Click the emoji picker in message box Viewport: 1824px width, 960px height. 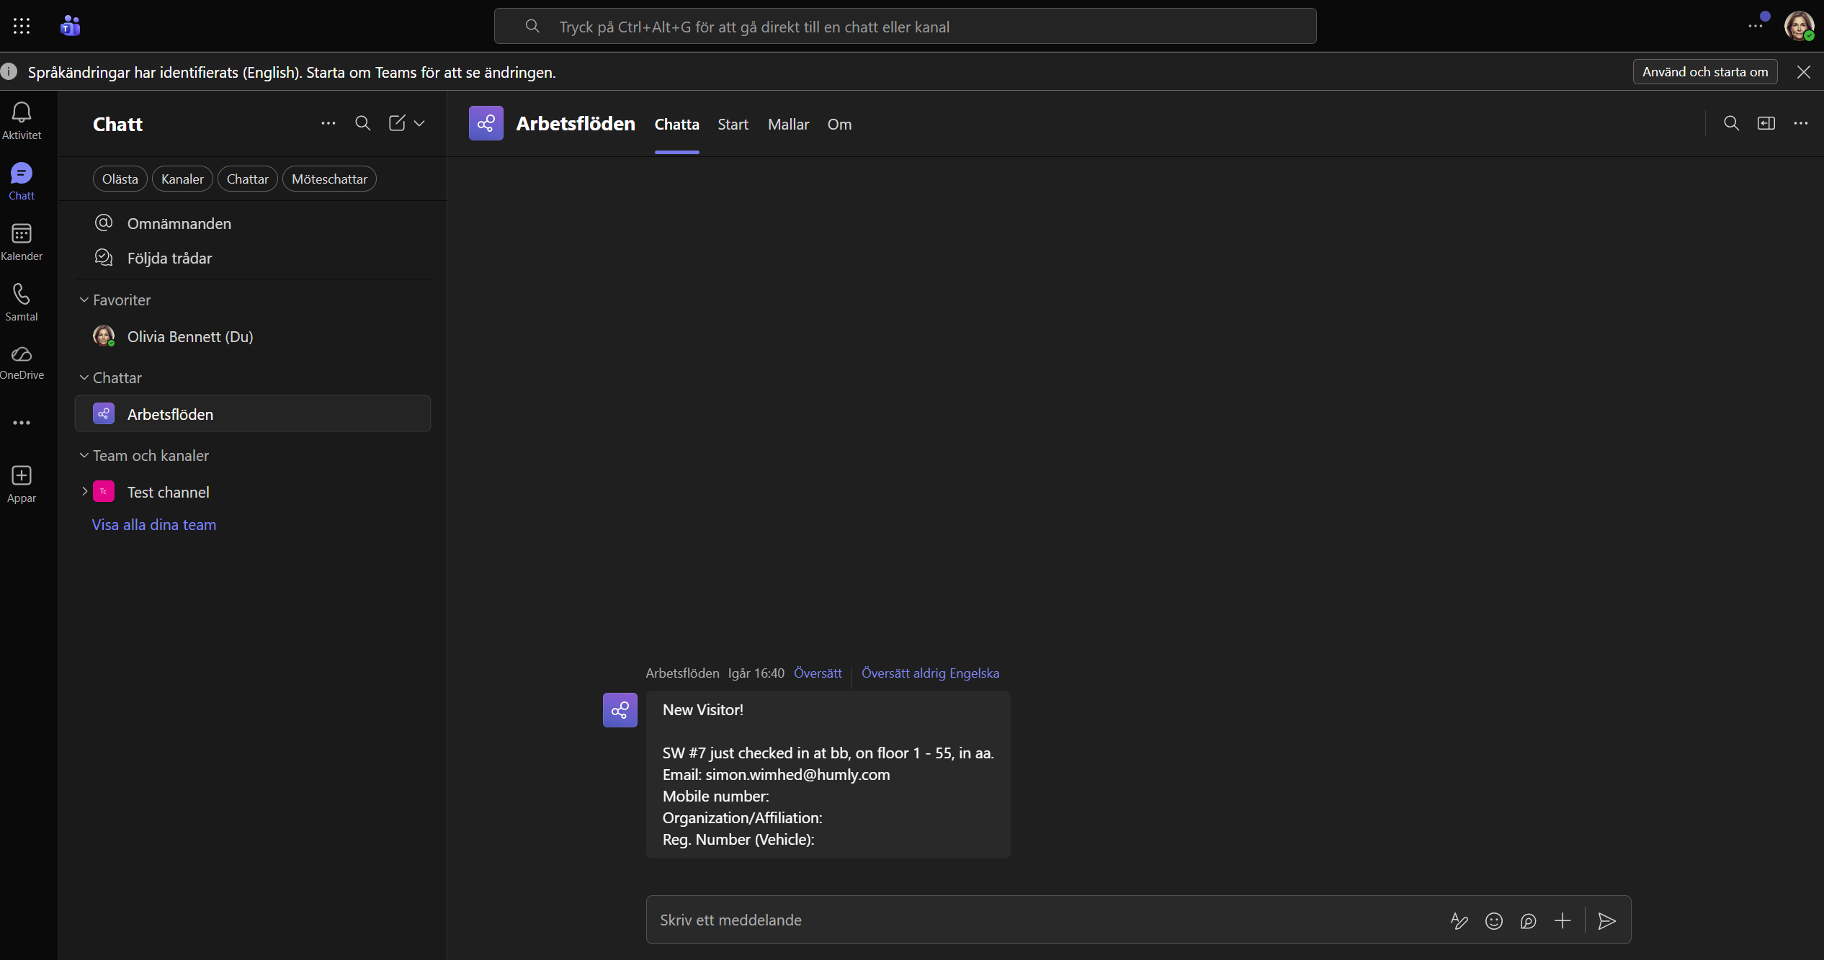coord(1493,920)
